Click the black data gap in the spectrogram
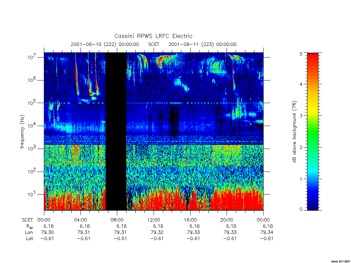The width and height of the screenshot is (351, 263). 116,131
